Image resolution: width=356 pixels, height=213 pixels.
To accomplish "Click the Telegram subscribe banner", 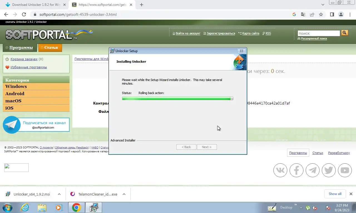I will (x=36, y=125).
